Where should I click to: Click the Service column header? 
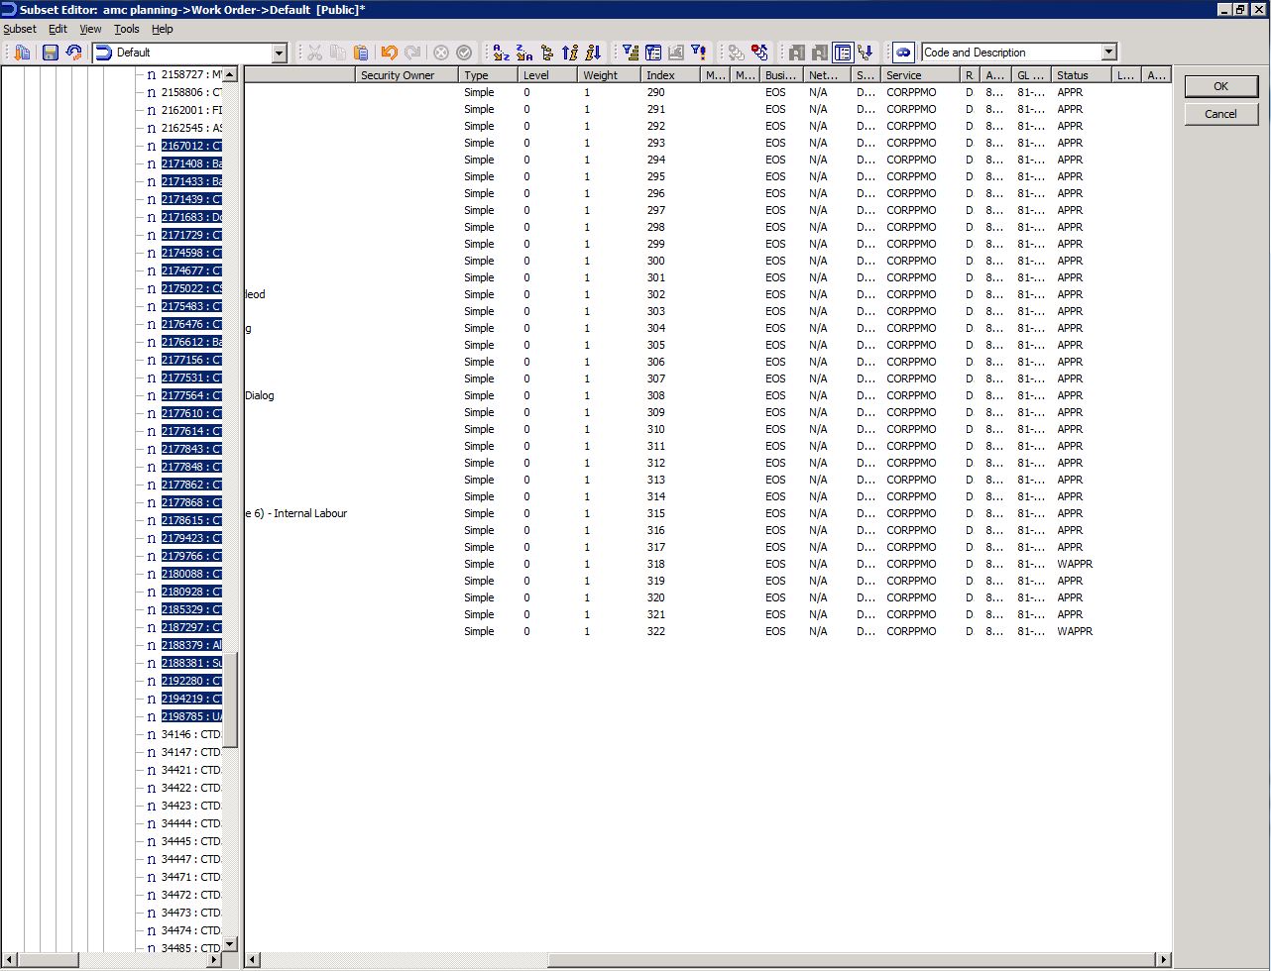tap(921, 75)
